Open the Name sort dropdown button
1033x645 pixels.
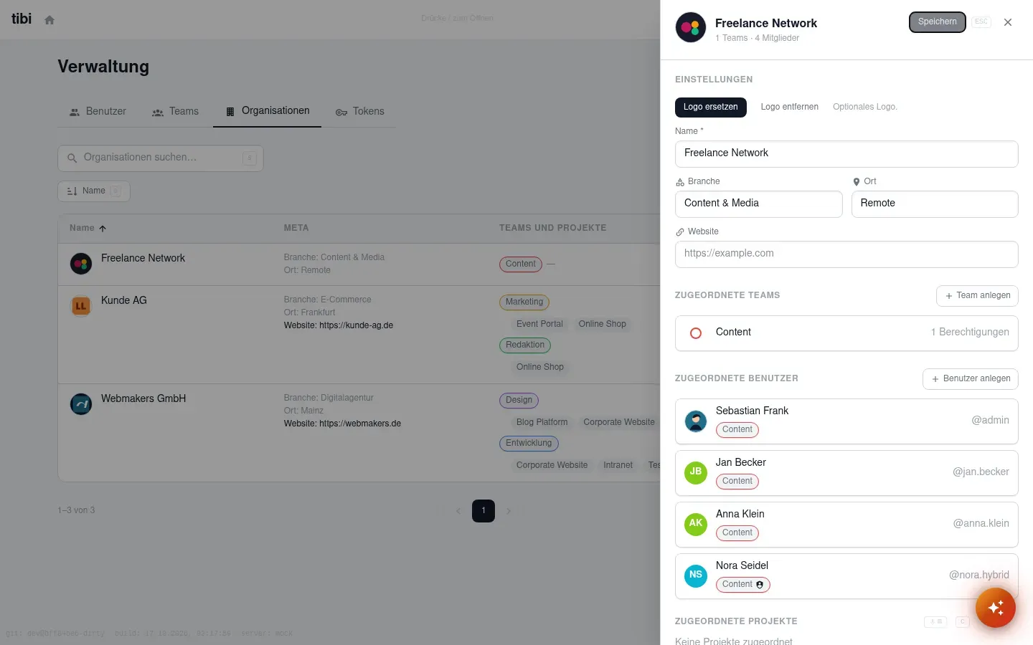[x=94, y=191]
